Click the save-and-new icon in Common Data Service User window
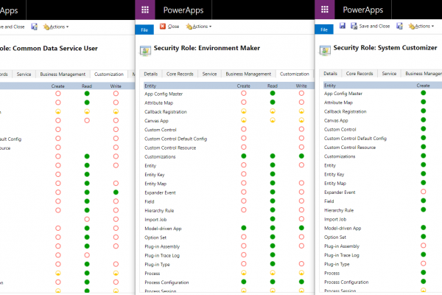This screenshot has height=295, width=442. 34,27
